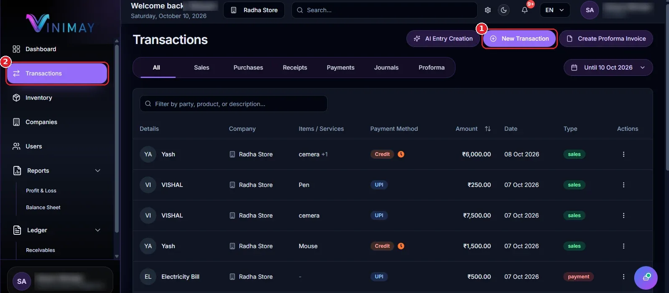Switch to the Sales tab
The height and width of the screenshot is (293, 669).
click(202, 67)
